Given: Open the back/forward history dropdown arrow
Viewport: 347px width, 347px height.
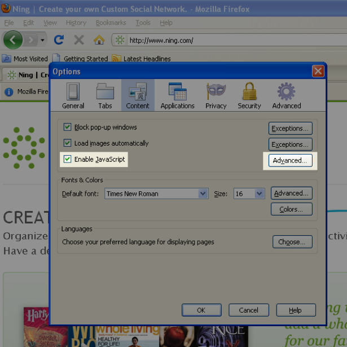Looking at the screenshot, I should (42, 40).
